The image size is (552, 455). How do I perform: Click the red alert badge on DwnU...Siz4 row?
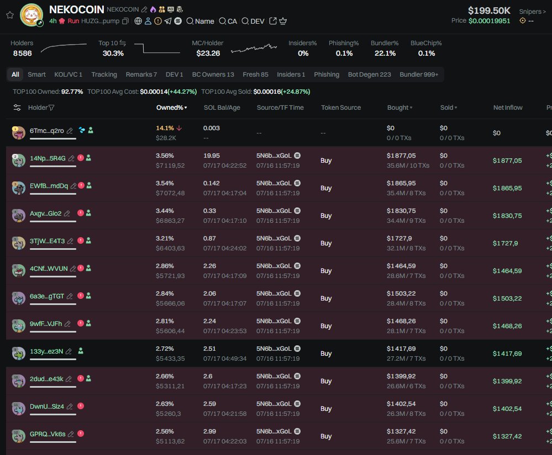(x=81, y=406)
